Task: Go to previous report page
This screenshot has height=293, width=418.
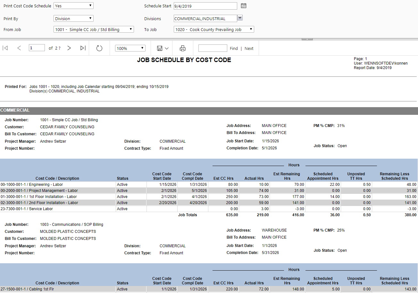Action: [19, 48]
